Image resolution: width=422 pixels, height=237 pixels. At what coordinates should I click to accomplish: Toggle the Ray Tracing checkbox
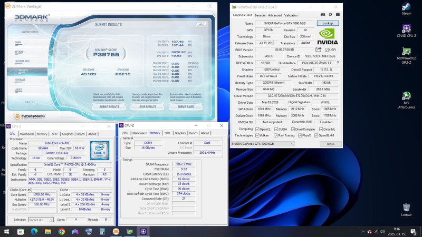click(x=275, y=135)
